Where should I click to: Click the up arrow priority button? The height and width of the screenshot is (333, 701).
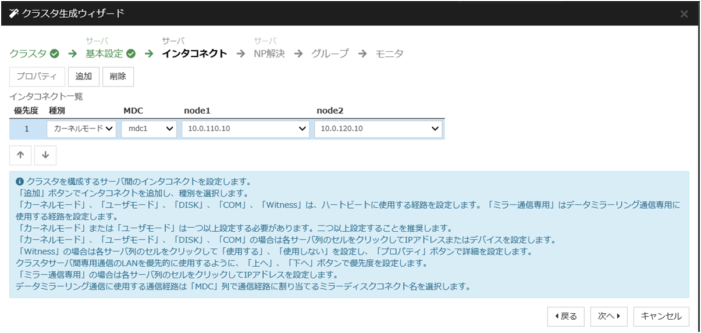click(20, 156)
